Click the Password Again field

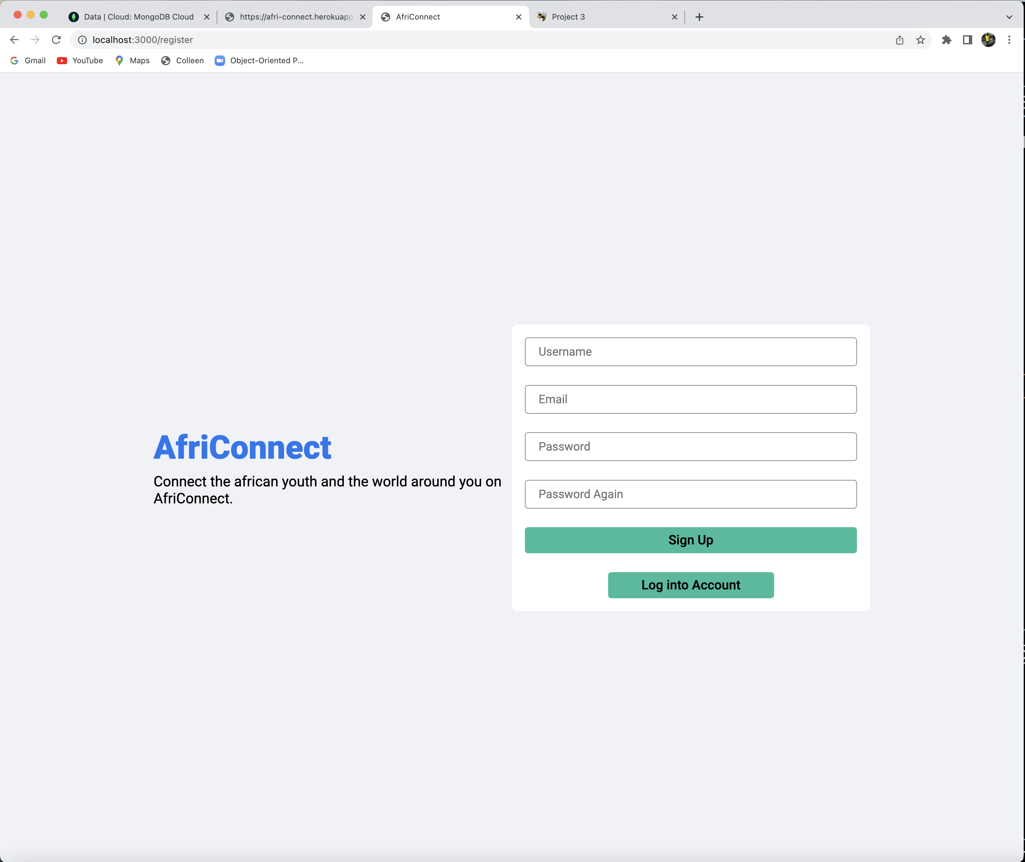point(691,494)
